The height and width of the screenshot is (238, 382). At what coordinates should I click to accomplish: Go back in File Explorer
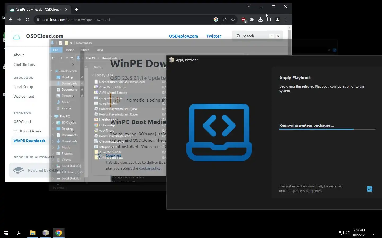click(x=53, y=58)
